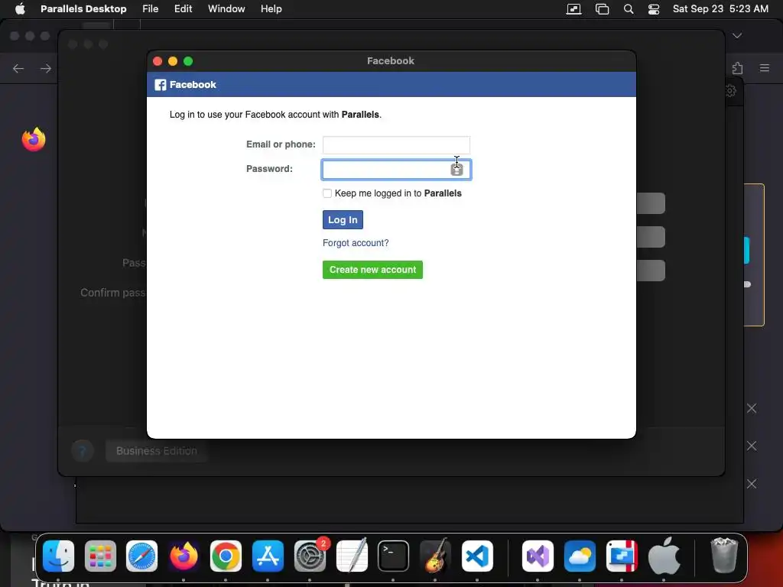The width and height of the screenshot is (783, 587).
Task: Open the browser hamburger menu
Action: click(765, 68)
